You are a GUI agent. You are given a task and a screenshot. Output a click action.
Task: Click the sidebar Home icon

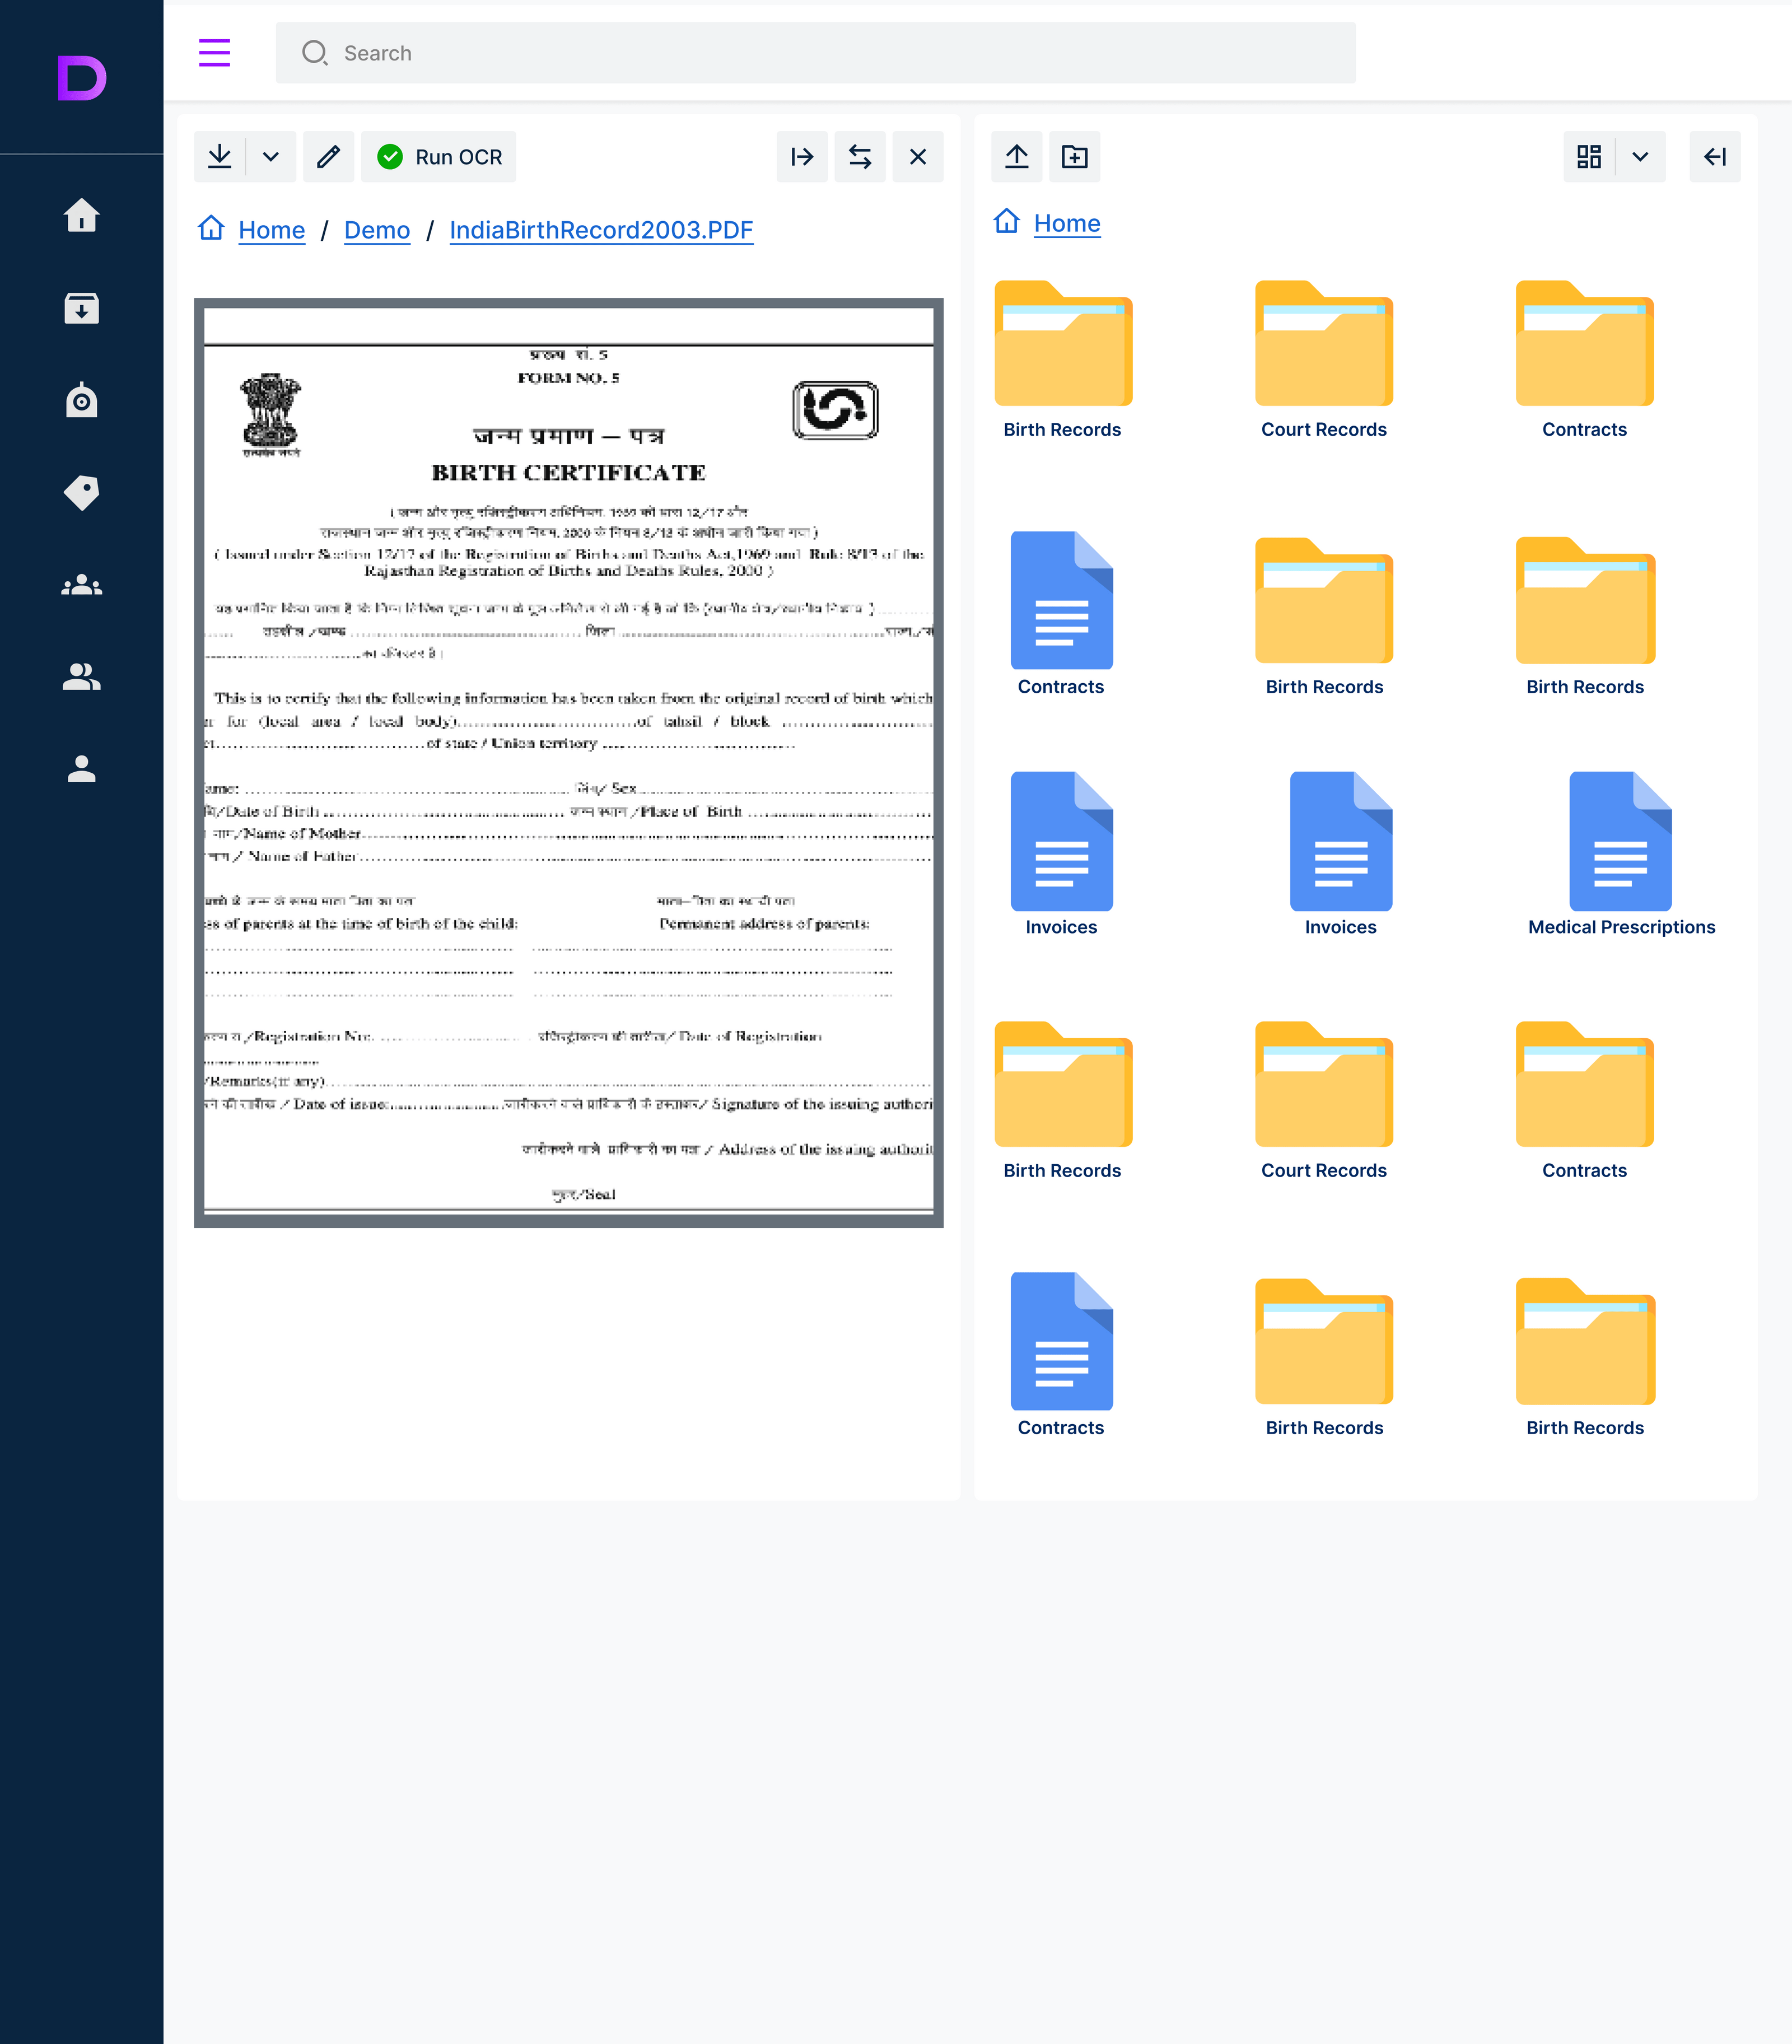tap(81, 215)
